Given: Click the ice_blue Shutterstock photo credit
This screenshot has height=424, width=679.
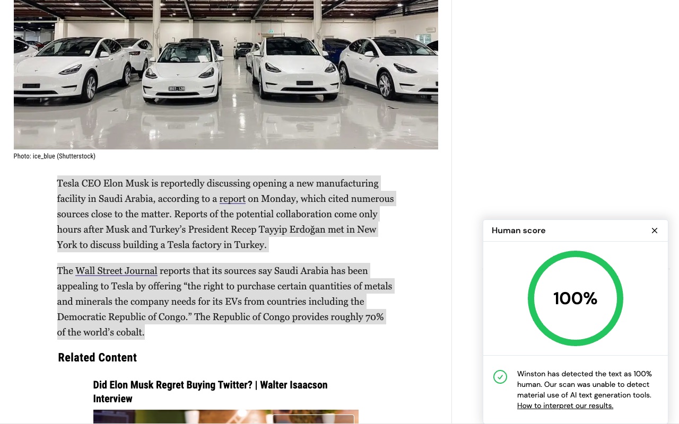Looking at the screenshot, I should (x=55, y=156).
